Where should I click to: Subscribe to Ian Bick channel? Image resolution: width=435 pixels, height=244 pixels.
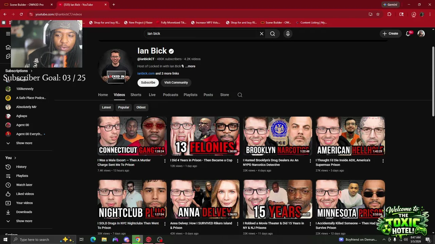[x=148, y=82]
